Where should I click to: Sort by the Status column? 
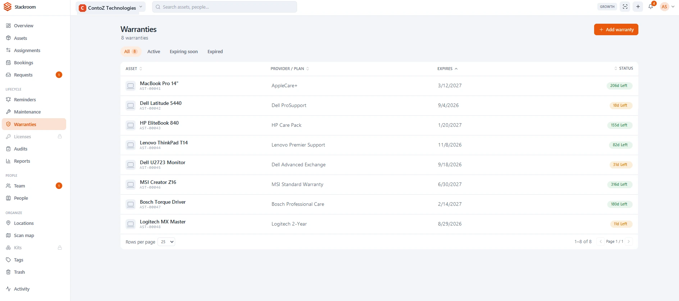624,68
